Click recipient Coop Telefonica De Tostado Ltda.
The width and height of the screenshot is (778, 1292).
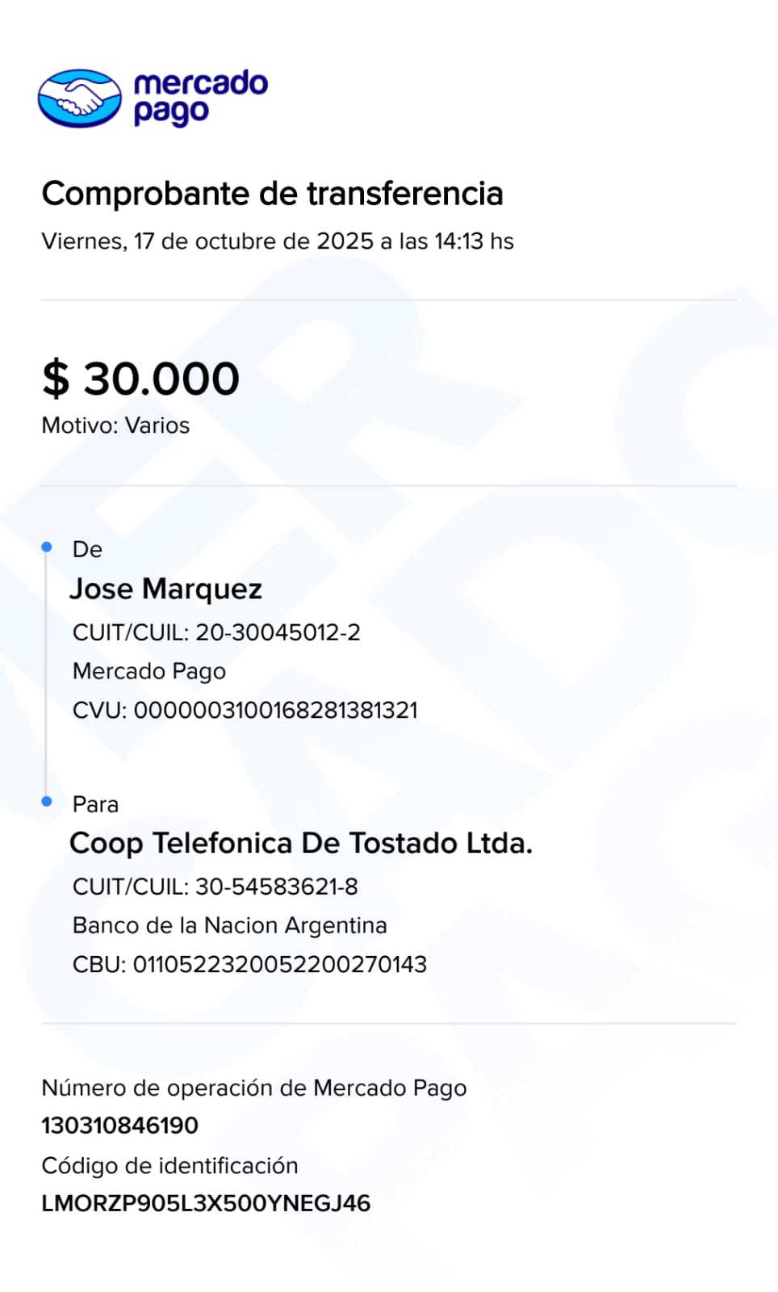pos(301,843)
